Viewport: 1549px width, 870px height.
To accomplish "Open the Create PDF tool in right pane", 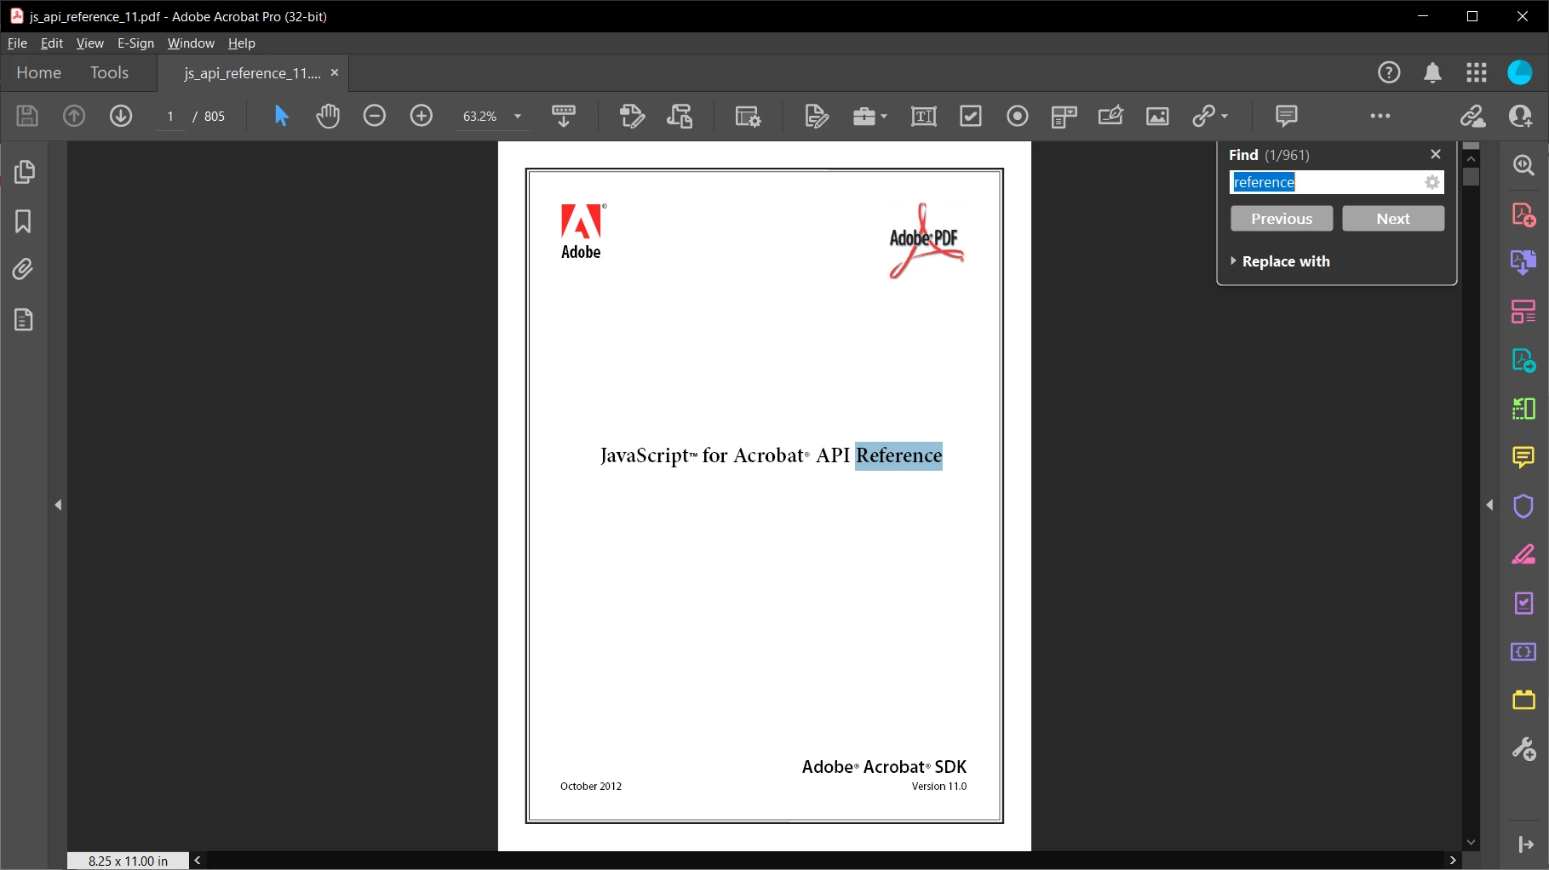I will pos(1523,215).
